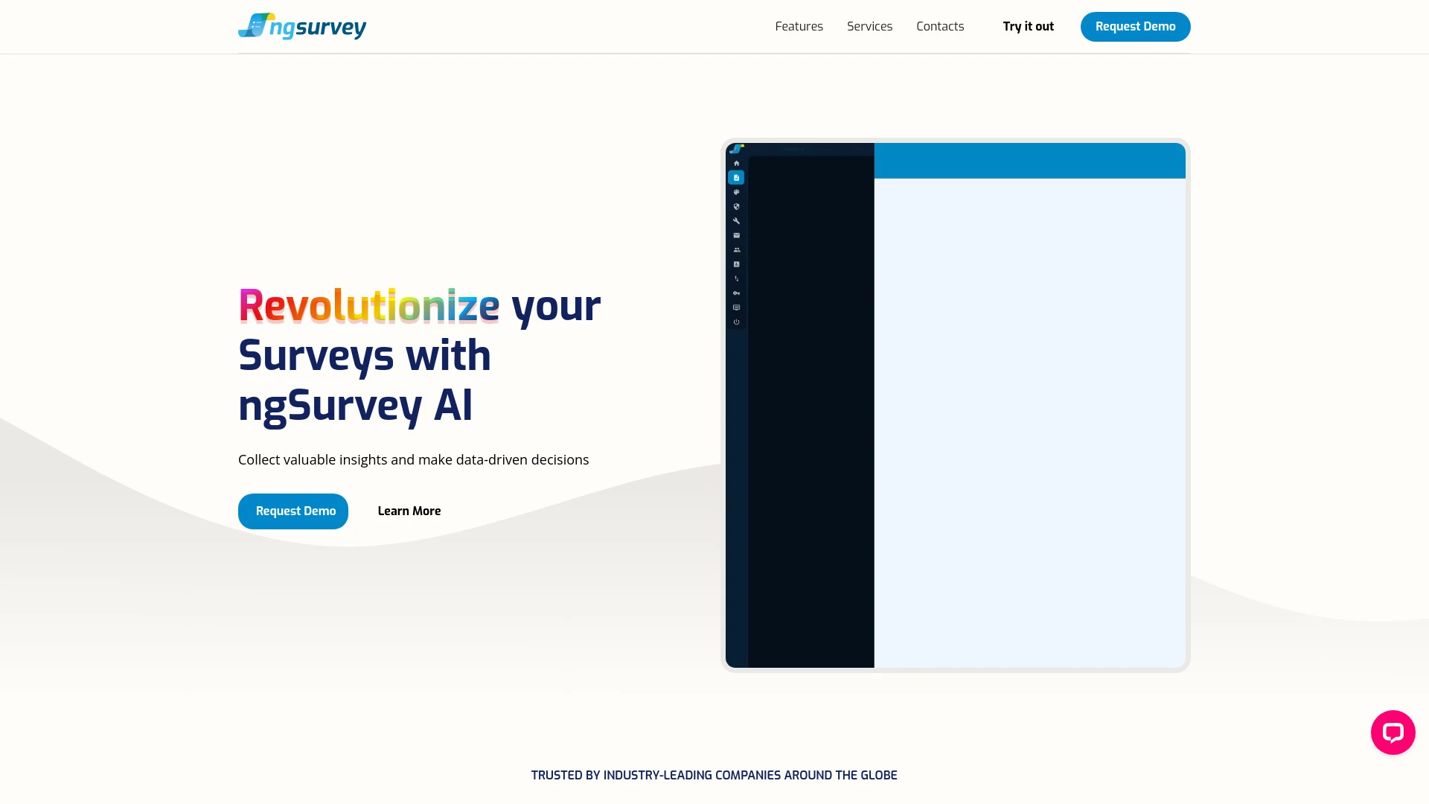Click the Learn More text link
1429x804 pixels.
pos(409,511)
